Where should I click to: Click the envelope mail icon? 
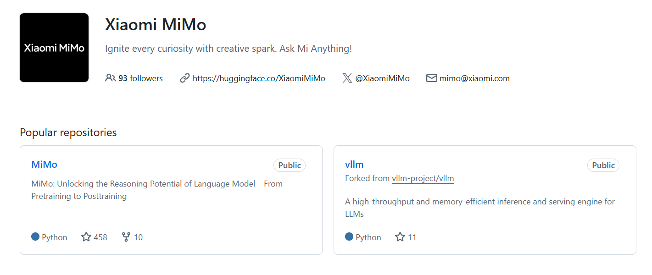pyautogui.click(x=431, y=78)
